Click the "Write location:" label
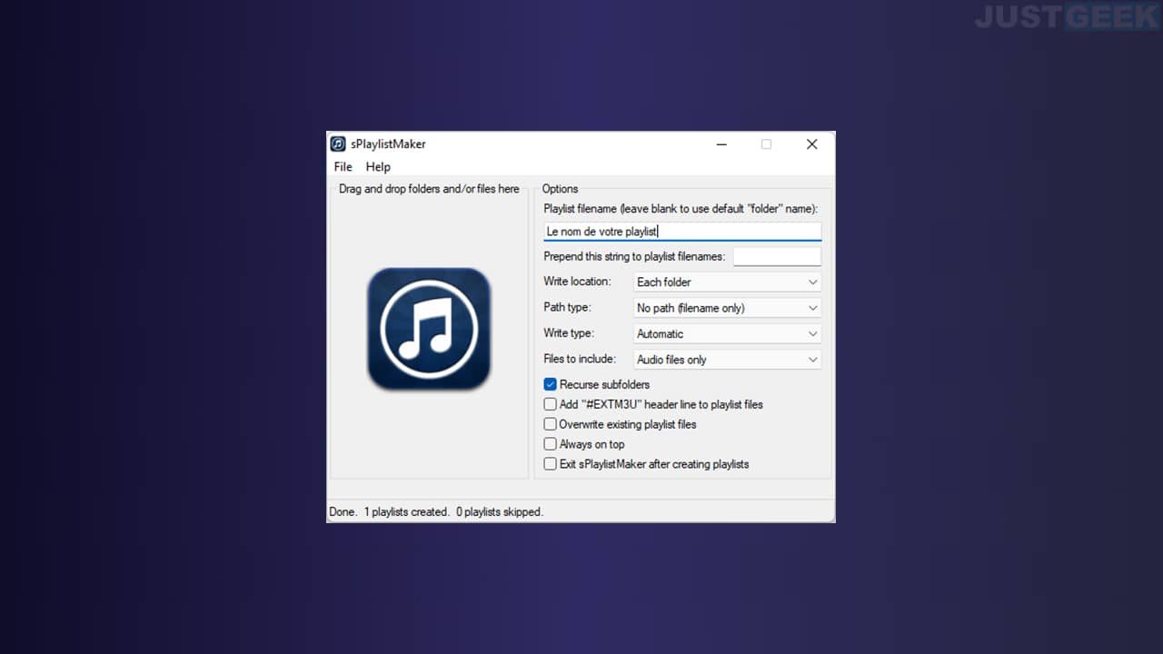This screenshot has height=654, width=1163. [x=577, y=282]
